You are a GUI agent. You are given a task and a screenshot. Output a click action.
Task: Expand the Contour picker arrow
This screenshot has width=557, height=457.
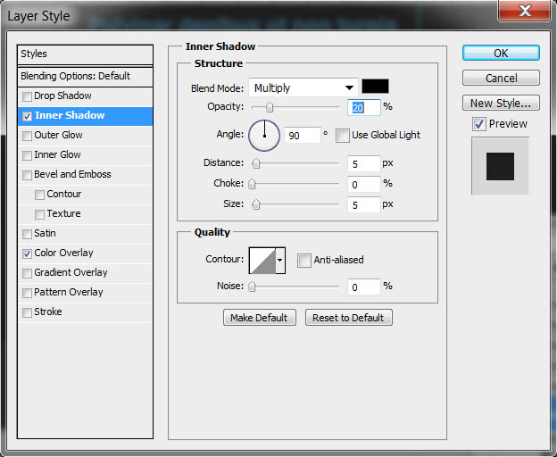pyautogui.click(x=280, y=261)
